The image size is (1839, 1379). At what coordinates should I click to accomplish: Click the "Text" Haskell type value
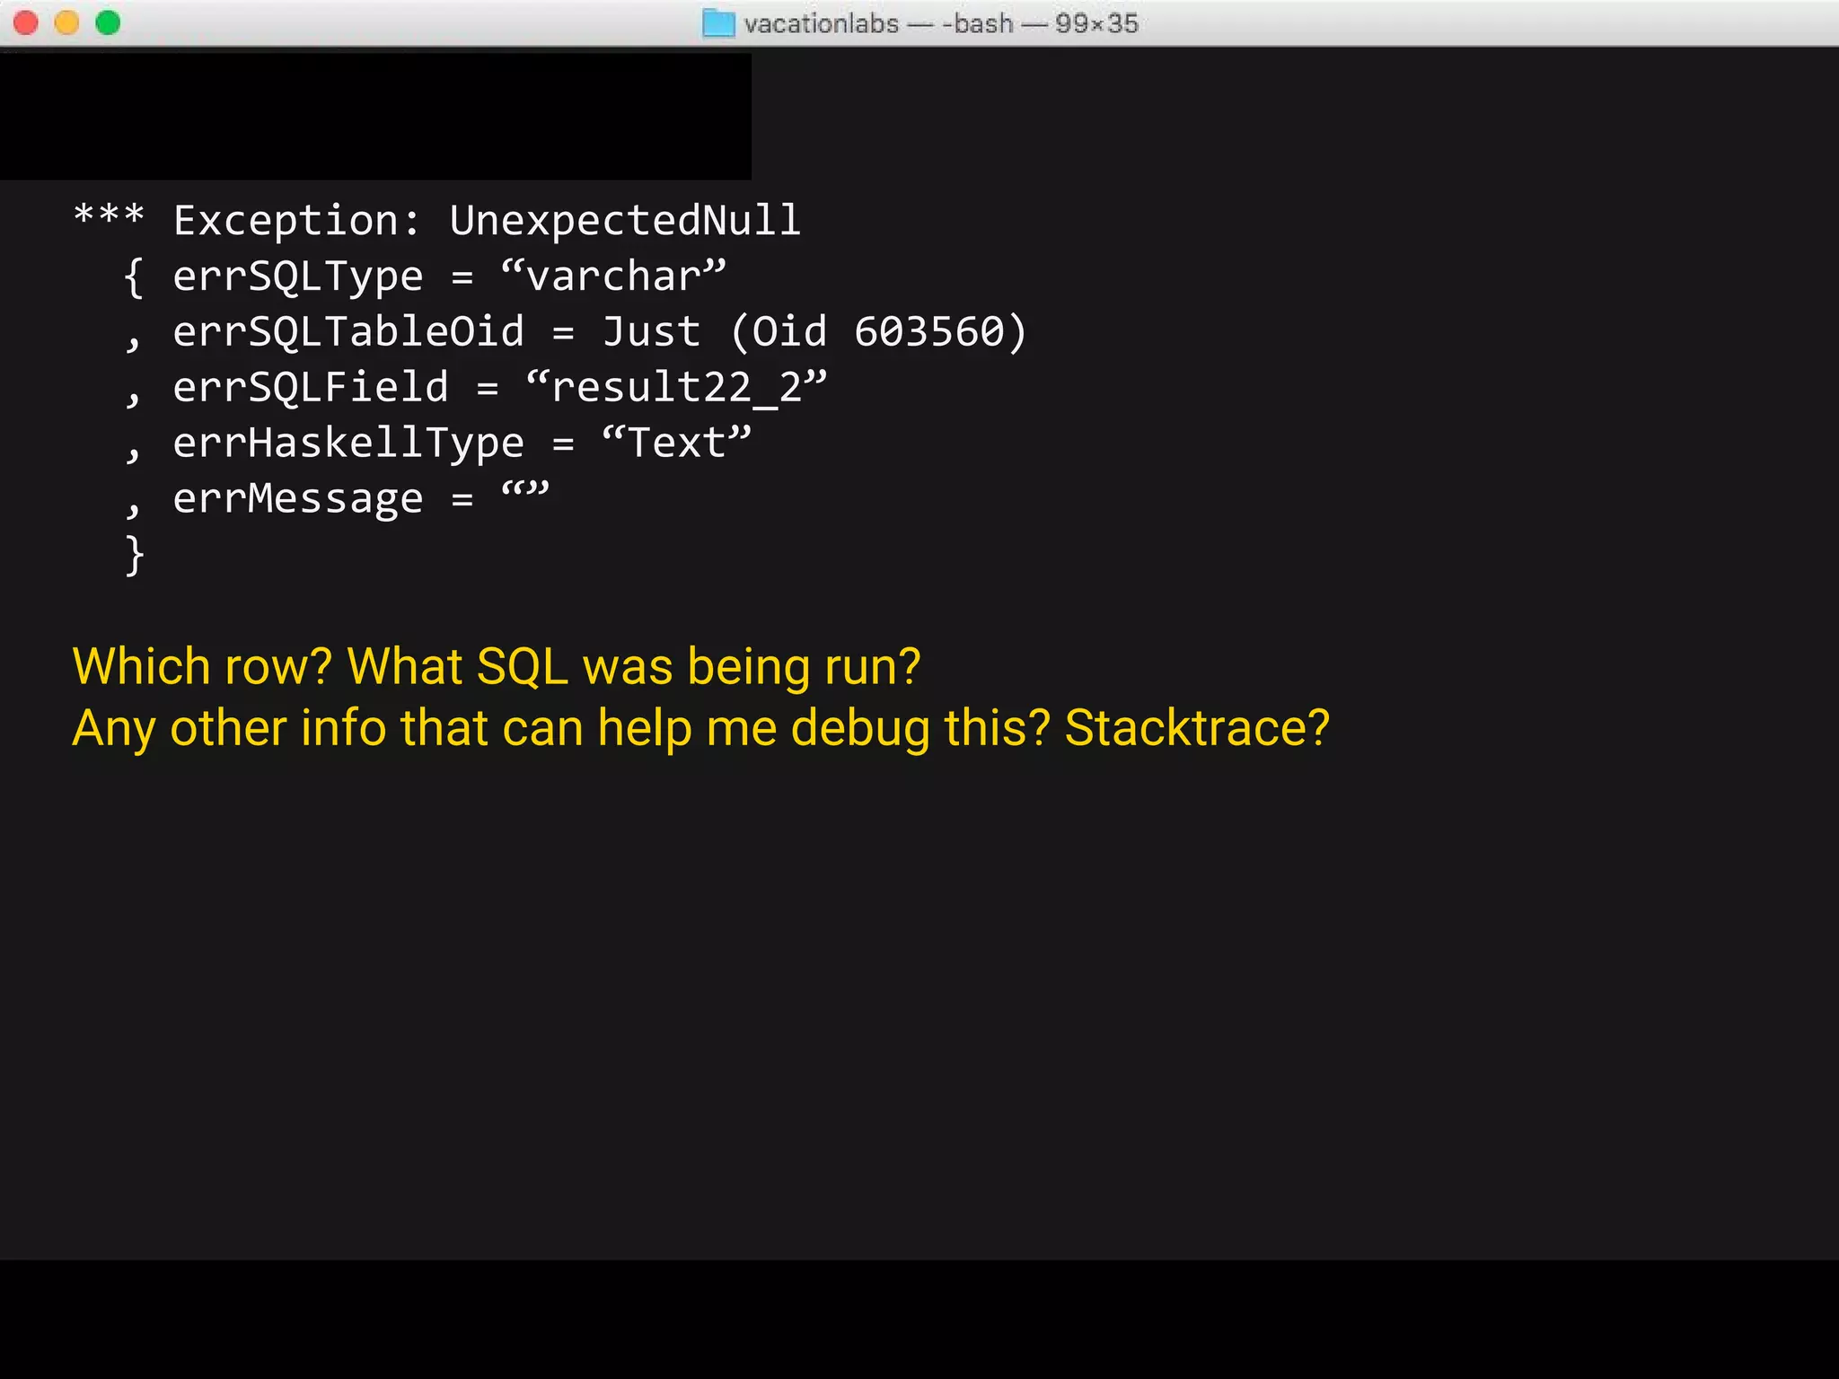pyautogui.click(x=676, y=444)
